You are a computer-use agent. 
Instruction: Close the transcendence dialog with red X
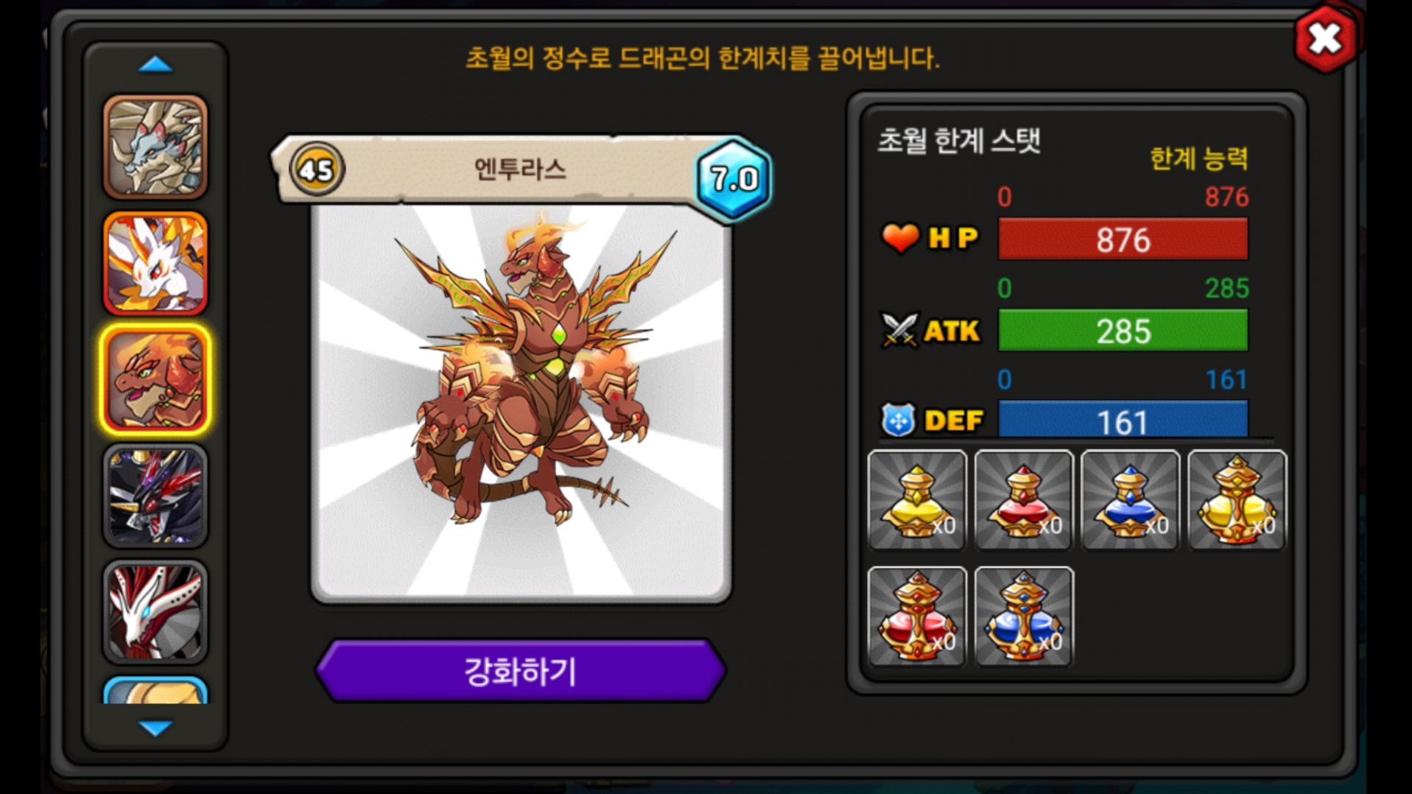1326,39
